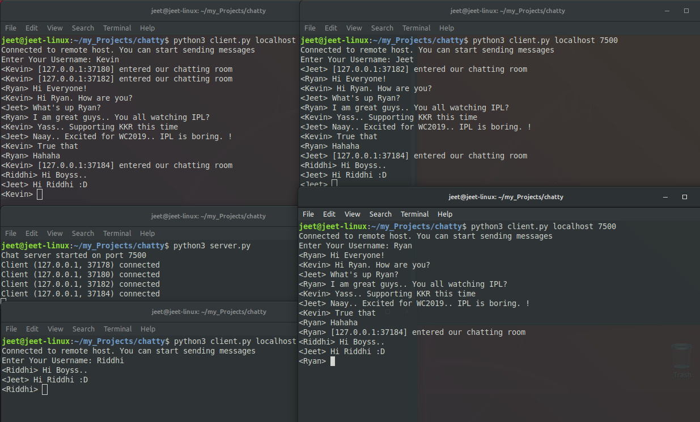This screenshot has height=422, width=700.
Task: Open File menu in Jeet's terminal
Action: tap(310, 28)
